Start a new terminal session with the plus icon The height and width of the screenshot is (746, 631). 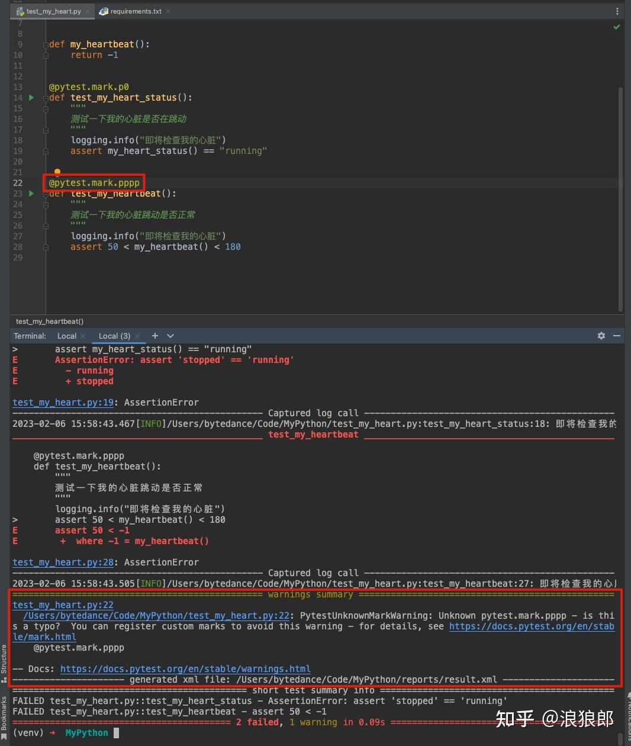coord(154,336)
